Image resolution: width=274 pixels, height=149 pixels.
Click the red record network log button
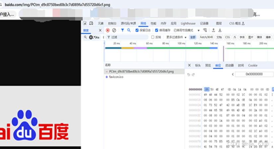pyautogui.click(x=108, y=30)
